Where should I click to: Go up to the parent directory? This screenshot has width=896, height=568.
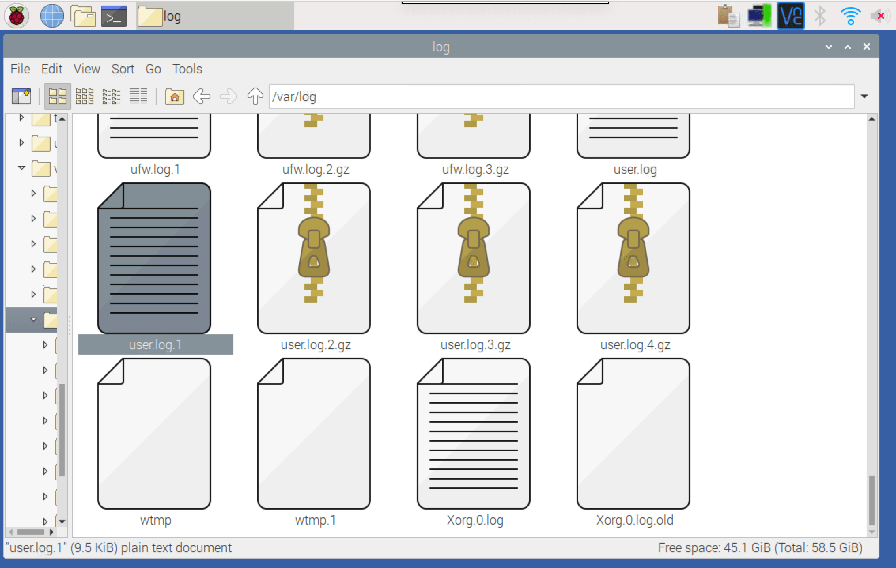(x=255, y=96)
